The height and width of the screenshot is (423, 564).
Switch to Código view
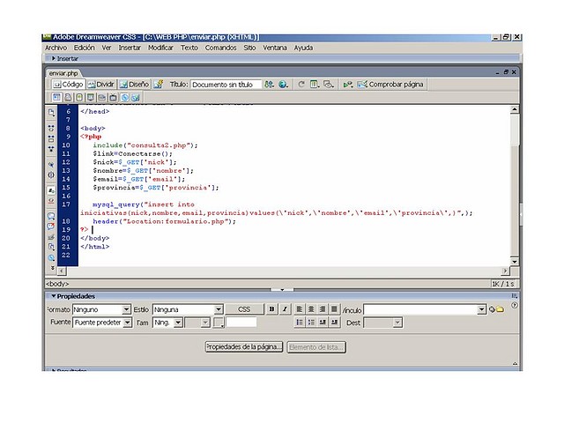68,85
